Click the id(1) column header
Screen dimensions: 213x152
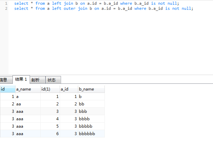(x=50, y=89)
